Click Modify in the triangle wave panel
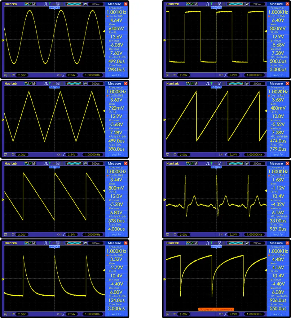 click(x=116, y=155)
